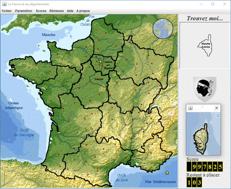This screenshot has height=189, width=231.
Task: Click the yellow star in the Mediterranean
Action: click(167, 173)
